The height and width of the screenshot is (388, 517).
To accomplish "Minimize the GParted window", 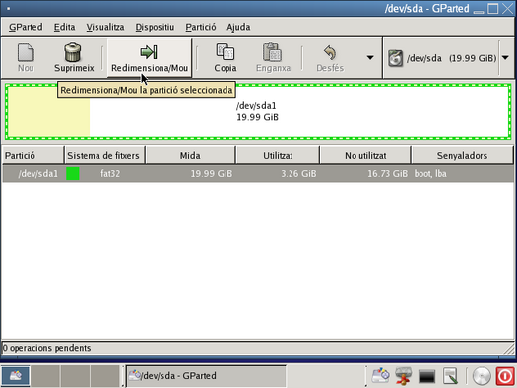I will pyautogui.click(x=479, y=11).
